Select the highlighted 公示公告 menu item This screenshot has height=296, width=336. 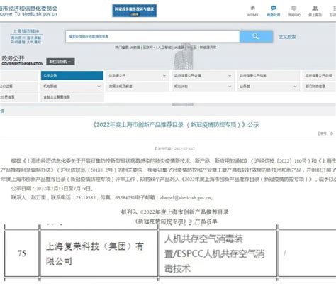[72, 75]
